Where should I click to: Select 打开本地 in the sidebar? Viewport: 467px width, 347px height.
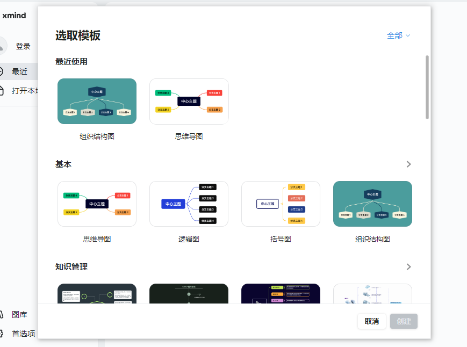[23, 90]
